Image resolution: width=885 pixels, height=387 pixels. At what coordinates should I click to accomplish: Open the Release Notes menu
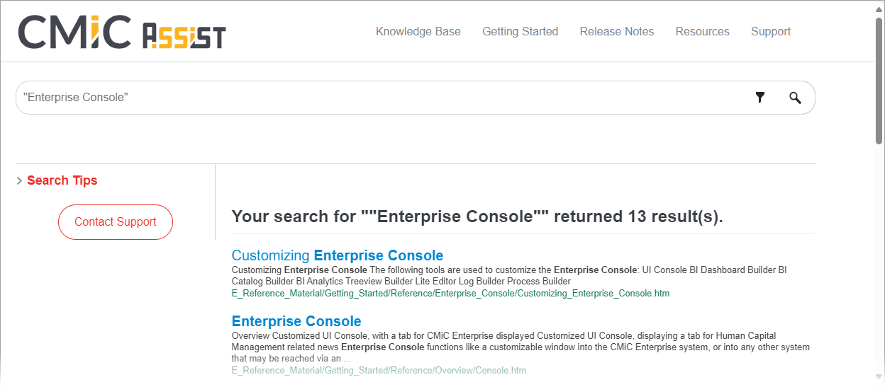tap(616, 32)
